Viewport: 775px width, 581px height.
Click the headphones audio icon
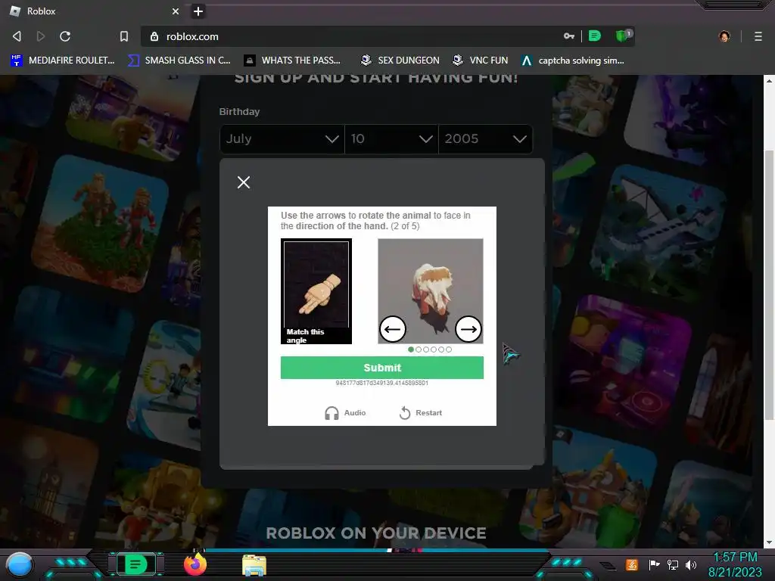pos(331,413)
